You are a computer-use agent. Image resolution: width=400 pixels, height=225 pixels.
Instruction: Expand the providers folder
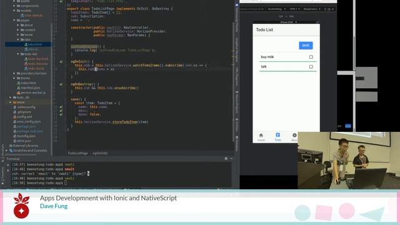point(14,73)
